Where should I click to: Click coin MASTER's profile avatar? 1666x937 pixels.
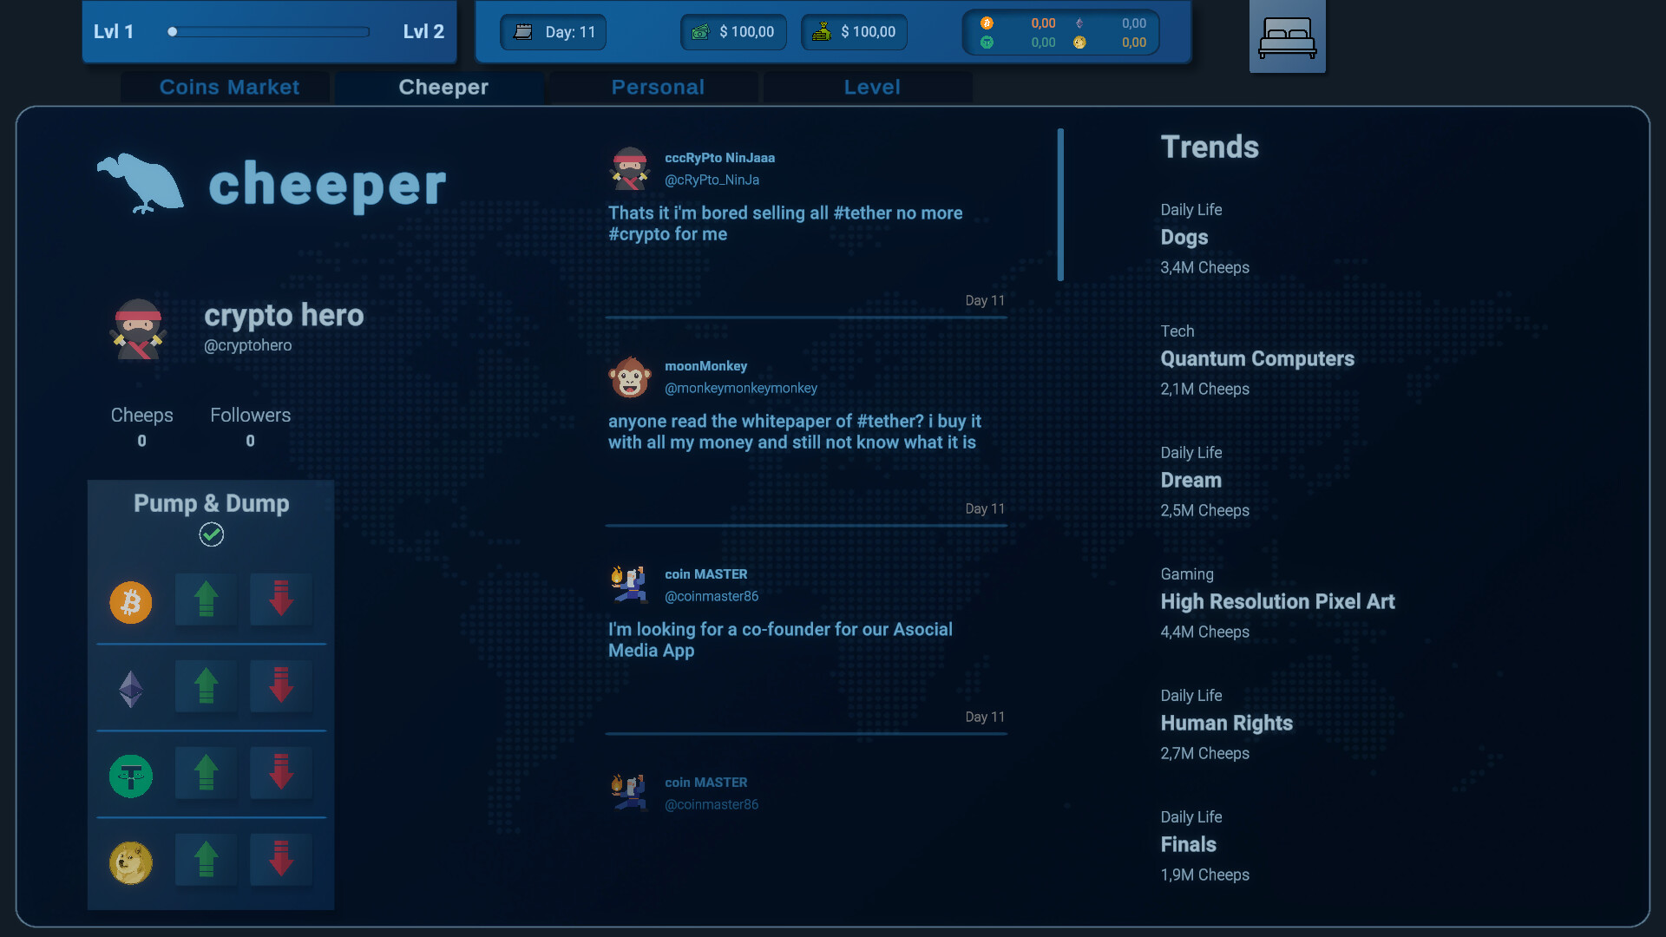coord(630,583)
